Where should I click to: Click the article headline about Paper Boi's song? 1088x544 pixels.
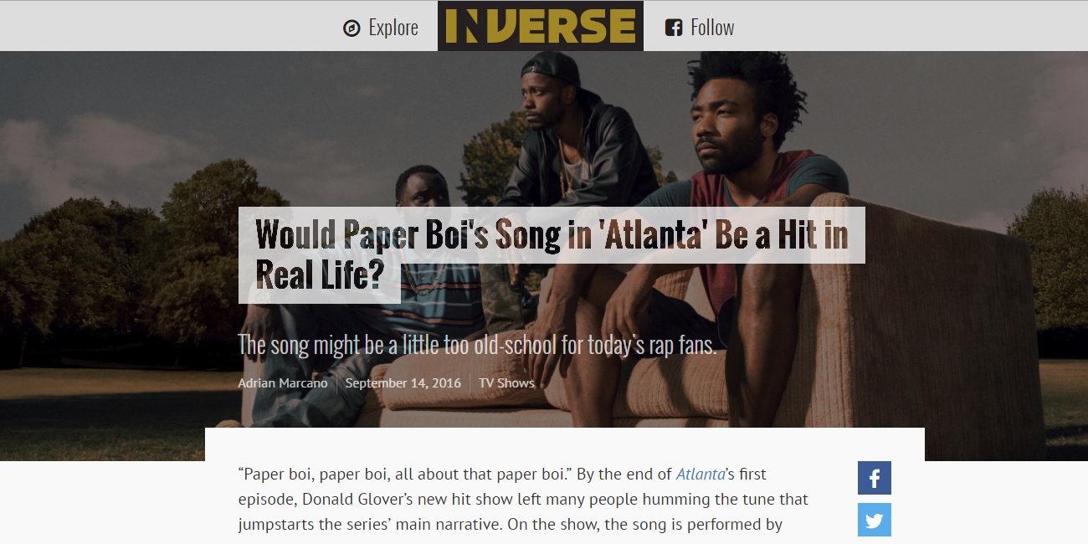(552, 255)
